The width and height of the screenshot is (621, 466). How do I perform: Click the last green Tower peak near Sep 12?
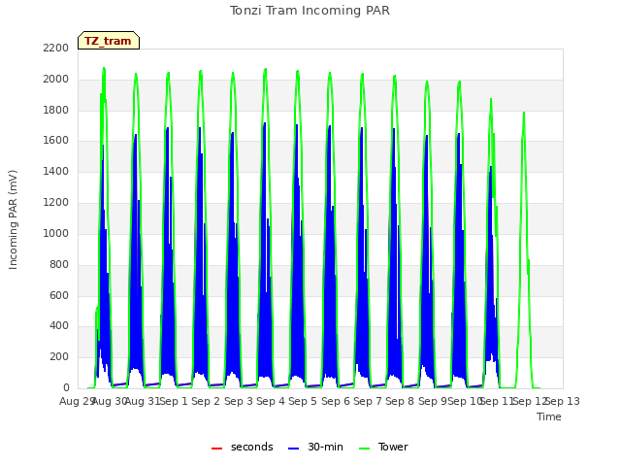tap(524, 114)
